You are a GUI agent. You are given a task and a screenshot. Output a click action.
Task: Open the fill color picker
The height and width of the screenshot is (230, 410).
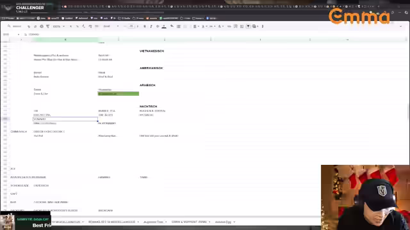click(x=172, y=26)
